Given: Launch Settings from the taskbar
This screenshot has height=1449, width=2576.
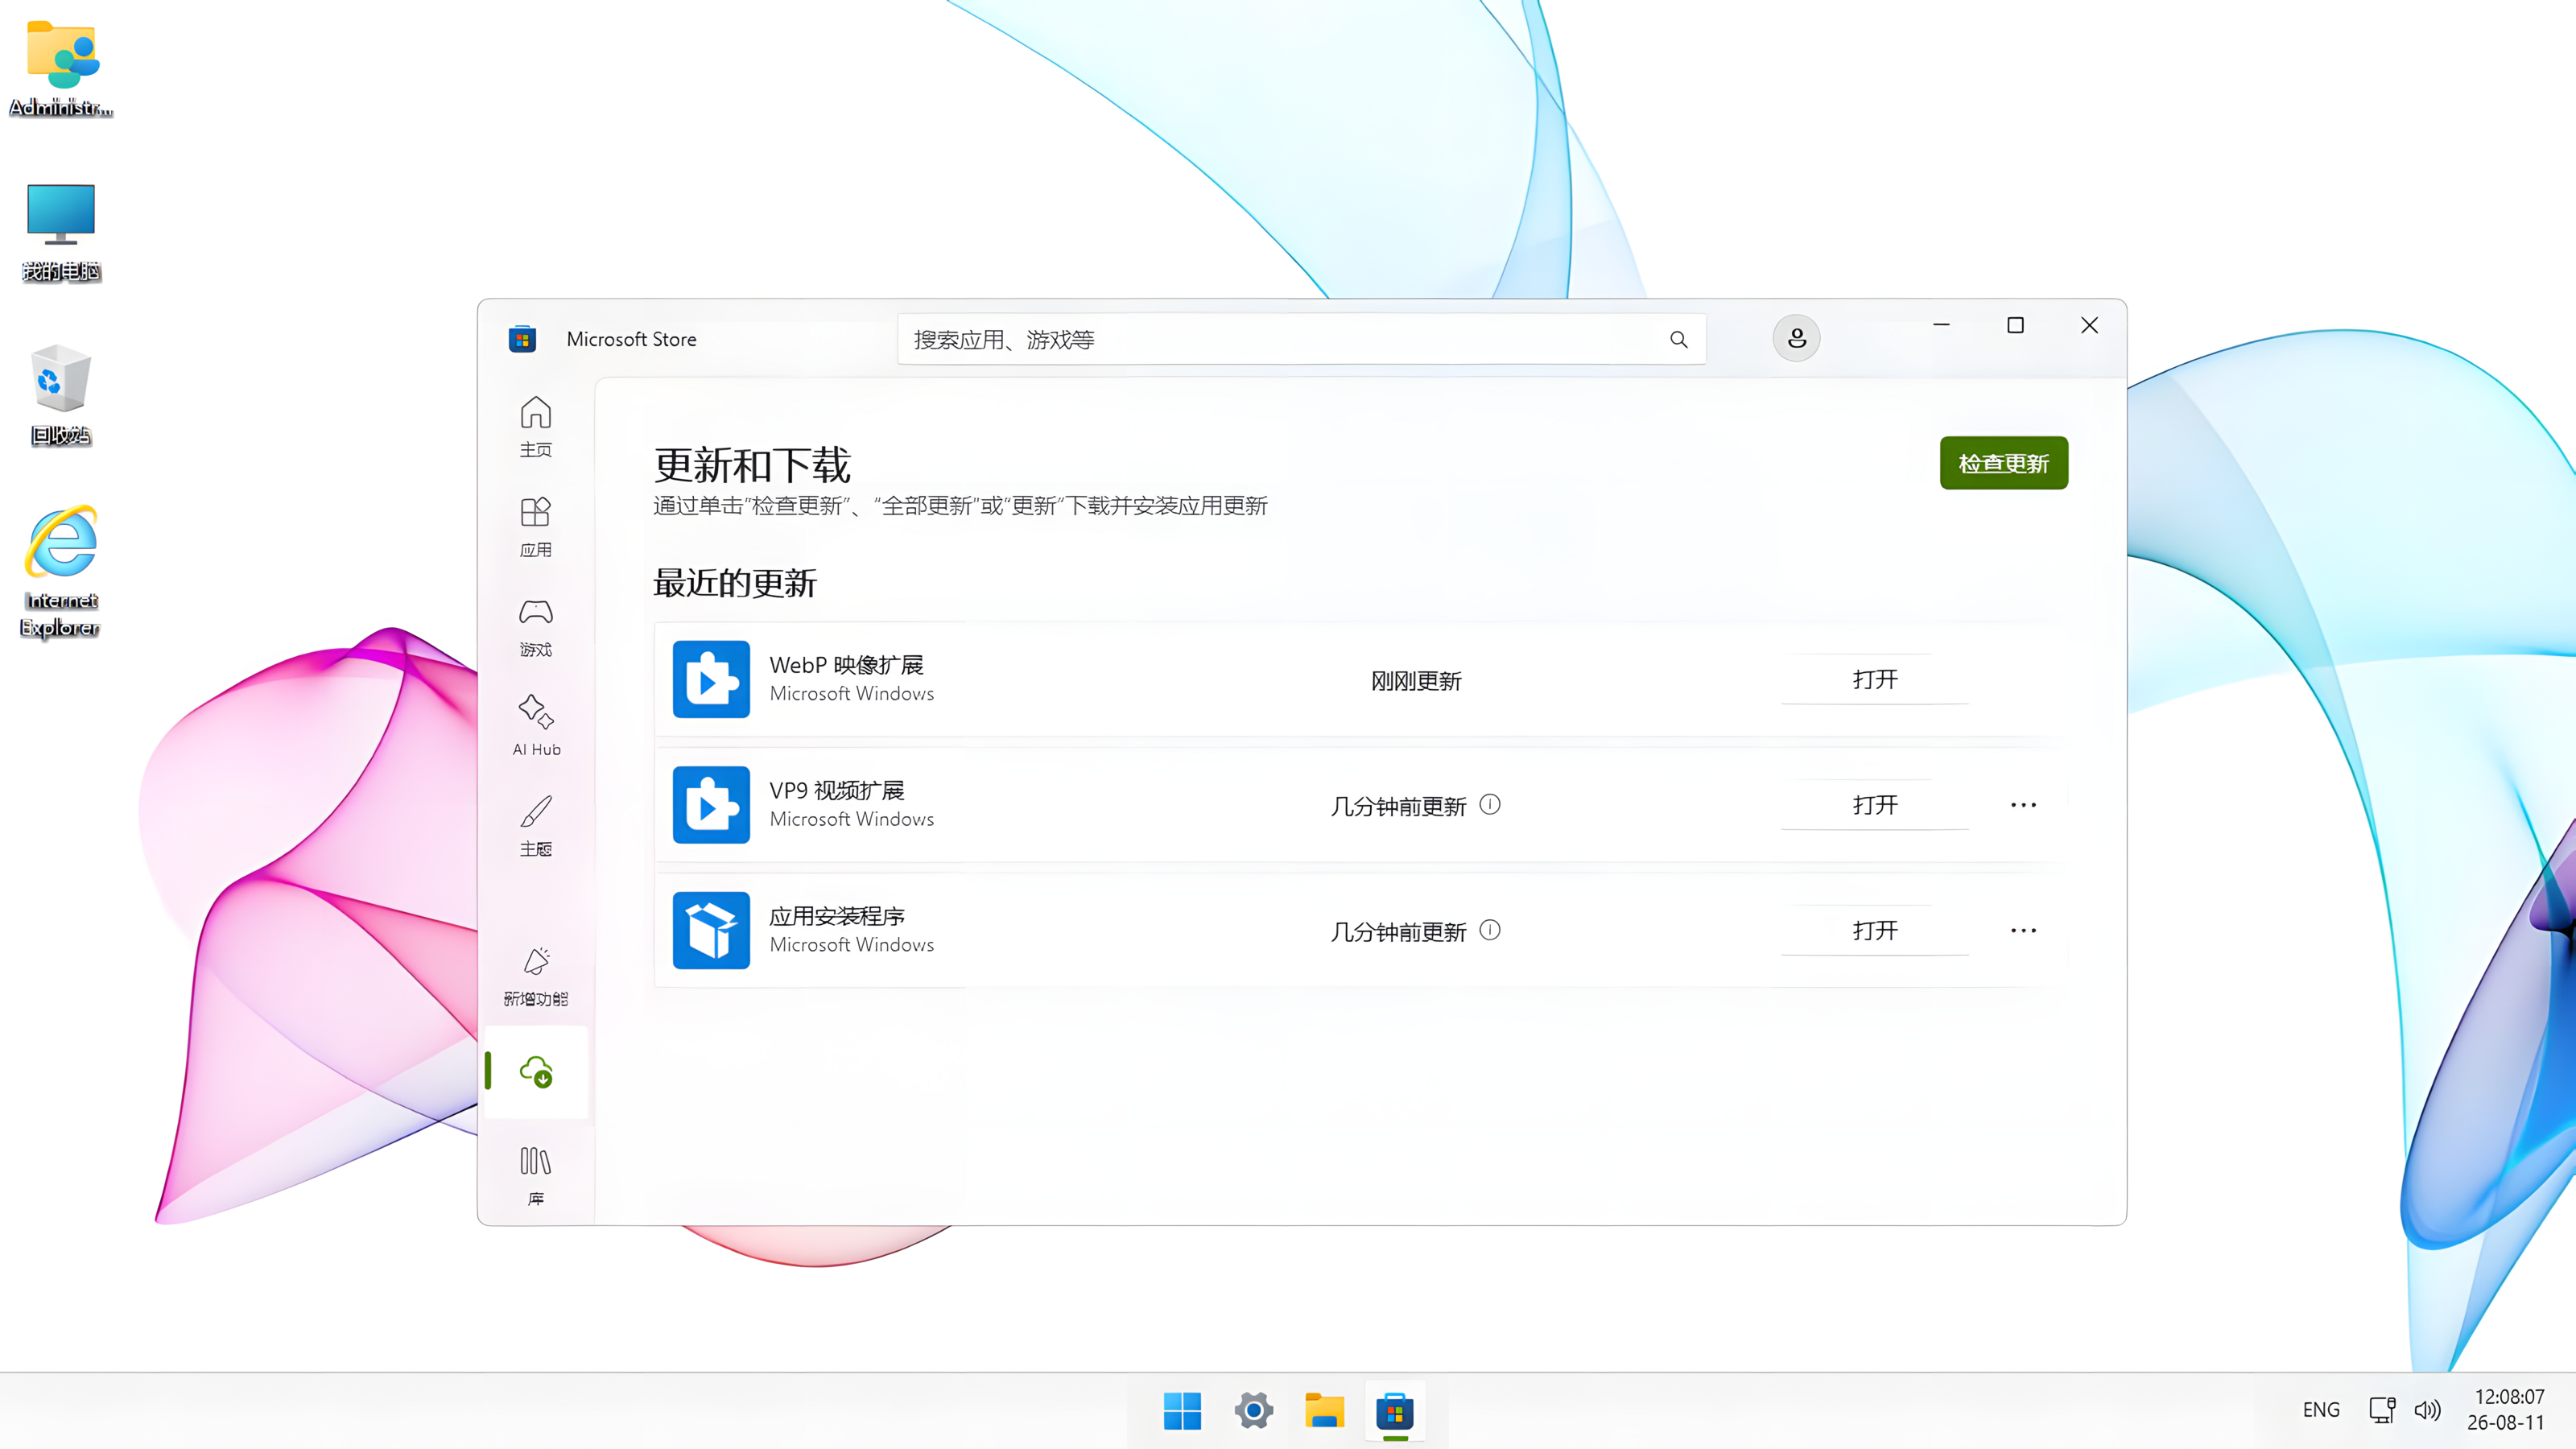Looking at the screenshot, I should [x=1253, y=1411].
